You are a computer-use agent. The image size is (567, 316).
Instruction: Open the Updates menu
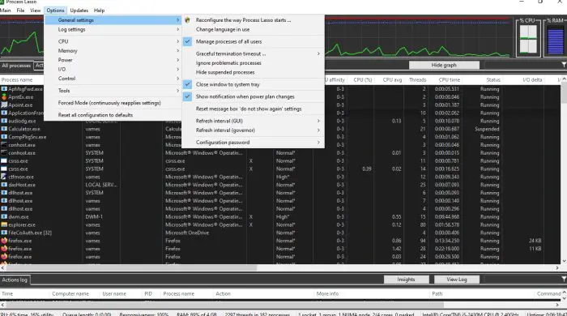pos(79,11)
